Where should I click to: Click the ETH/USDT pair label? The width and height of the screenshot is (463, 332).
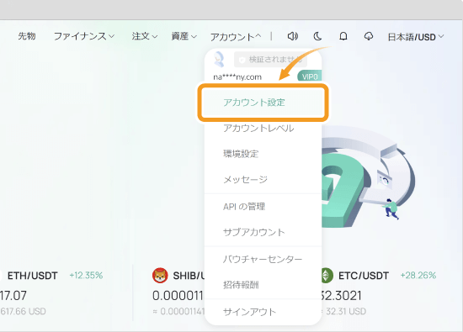pos(33,276)
